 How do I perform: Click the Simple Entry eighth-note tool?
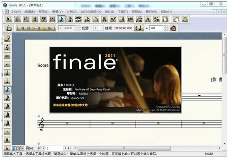(61, 19)
